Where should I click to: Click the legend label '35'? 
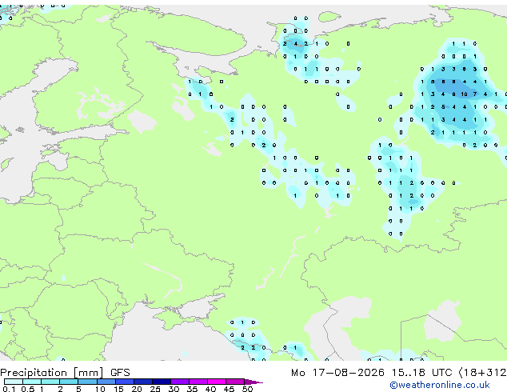[x=192, y=389]
